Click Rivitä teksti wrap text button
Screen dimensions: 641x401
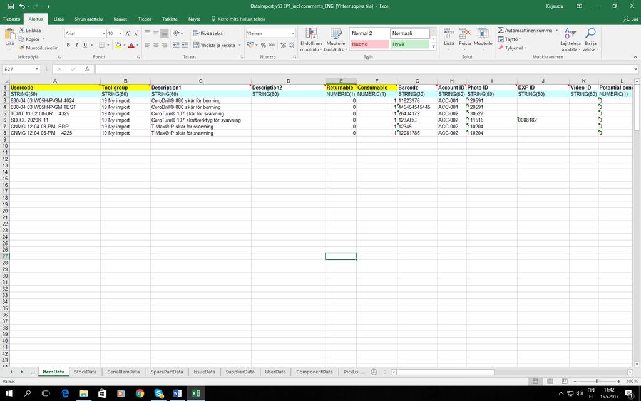[x=208, y=33]
